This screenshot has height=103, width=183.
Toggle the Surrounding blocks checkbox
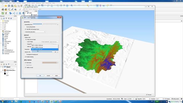[x=25, y=27]
